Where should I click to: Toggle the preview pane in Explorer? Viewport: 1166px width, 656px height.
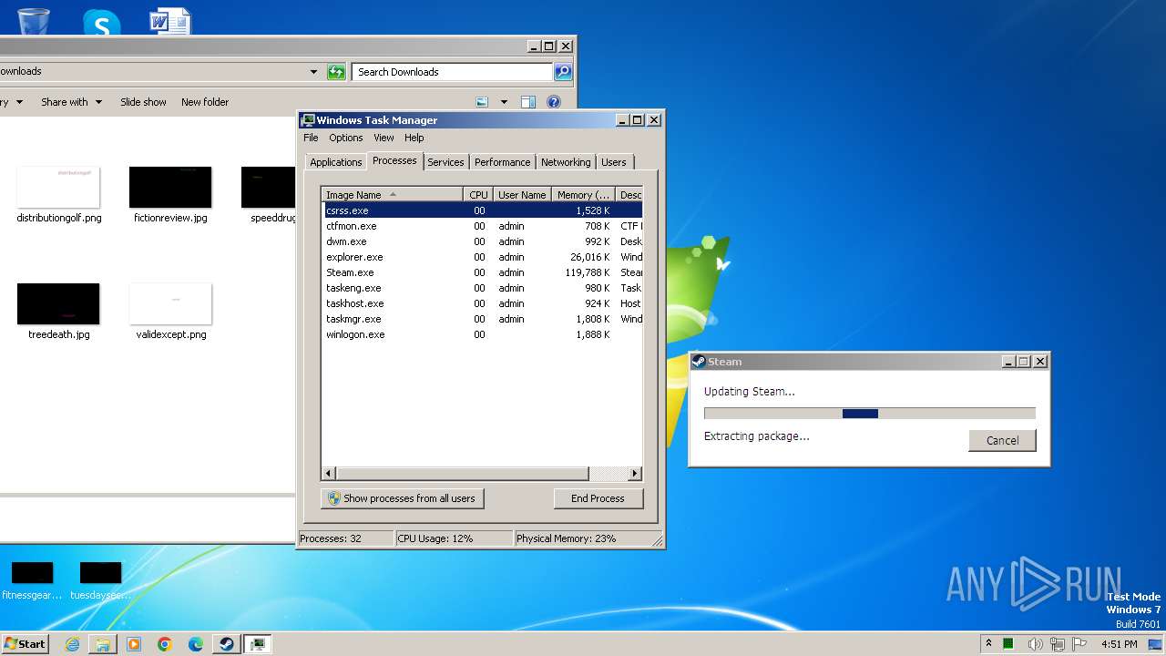point(527,102)
